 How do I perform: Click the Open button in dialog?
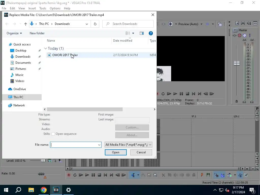116,152
